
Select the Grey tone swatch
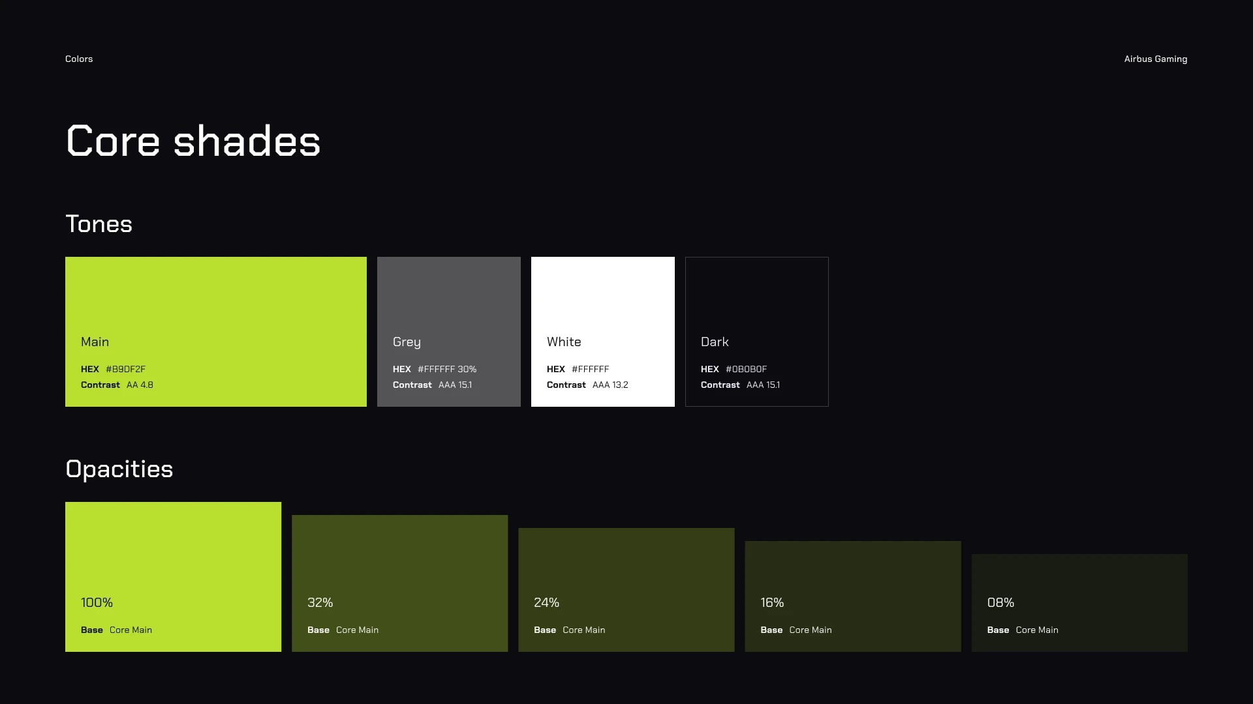coord(449,332)
